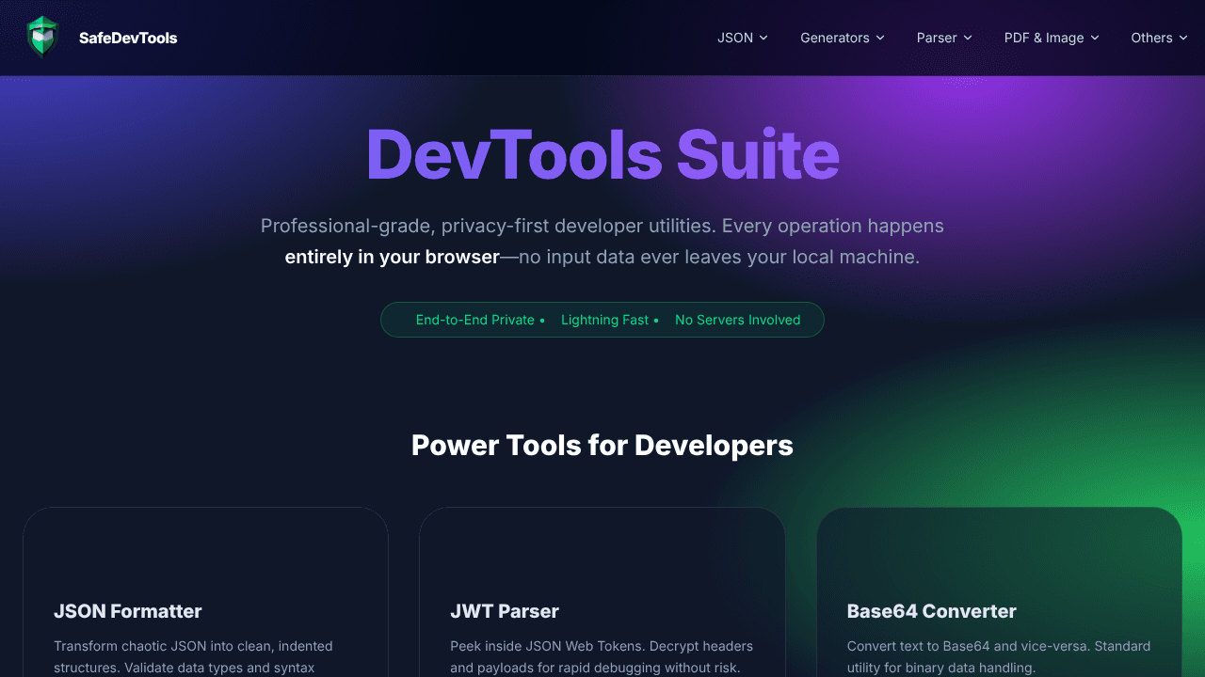Open the Generators navigation menu
Image resolution: width=1205 pixels, height=677 pixels.
(x=843, y=38)
